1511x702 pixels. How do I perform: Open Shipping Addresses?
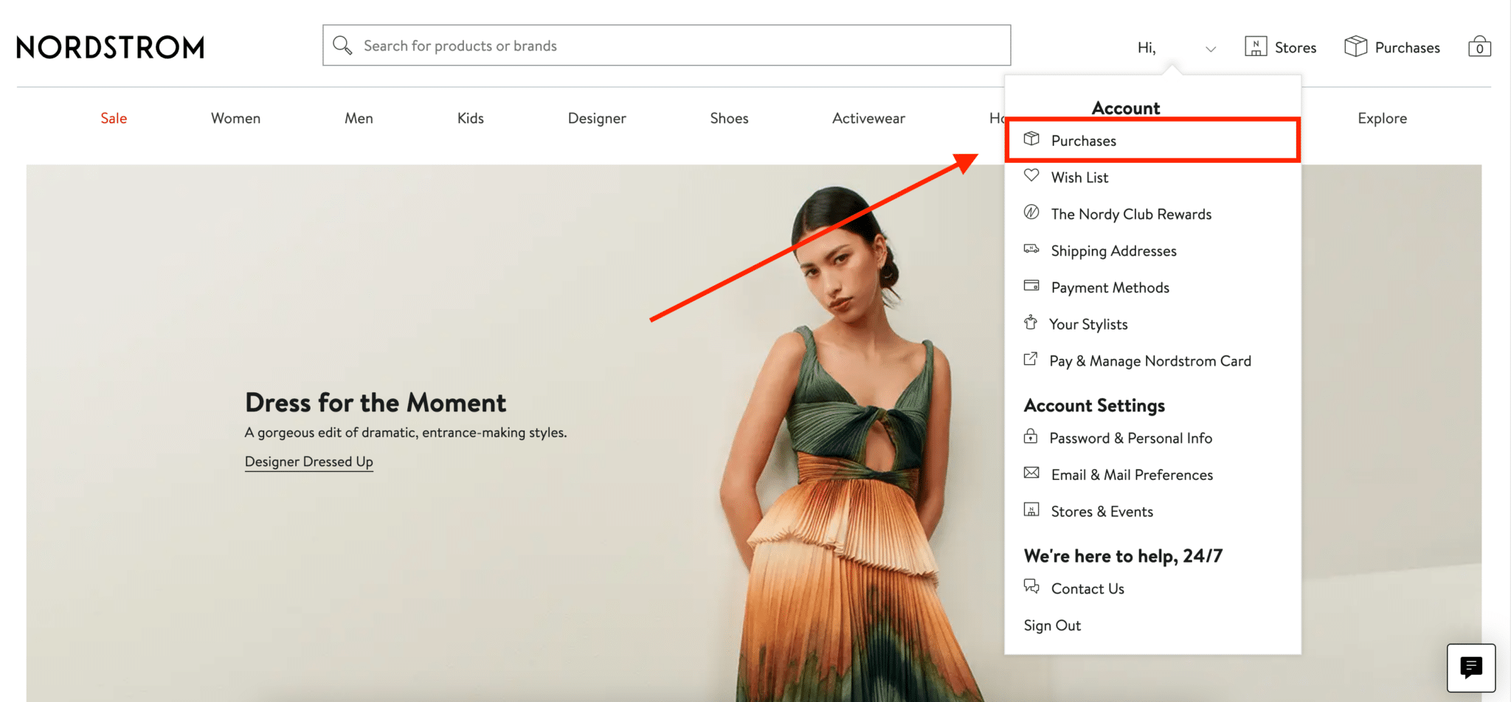pyautogui.click(x=1113, y=251)
